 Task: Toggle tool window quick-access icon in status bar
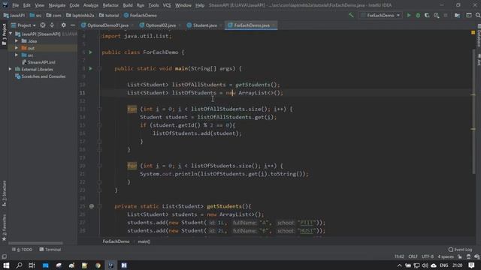(4, 256)
